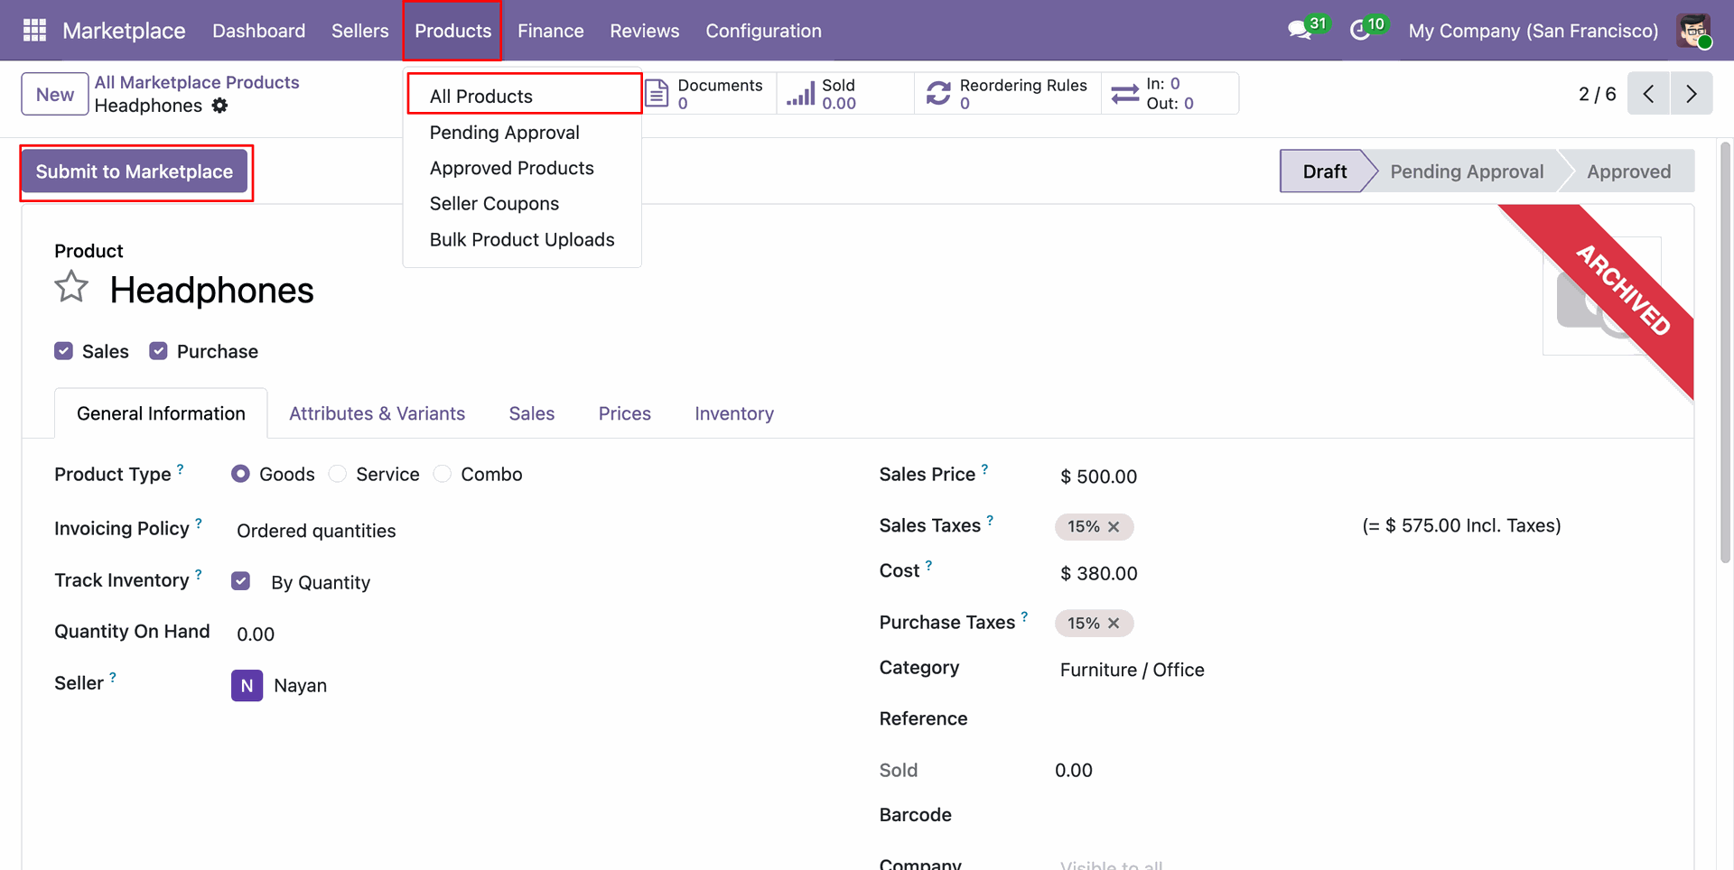The height and width of the screenshot is (870, 1734).
Task: Toggle Track Inventory checkbox
Action: click(240, 581)
